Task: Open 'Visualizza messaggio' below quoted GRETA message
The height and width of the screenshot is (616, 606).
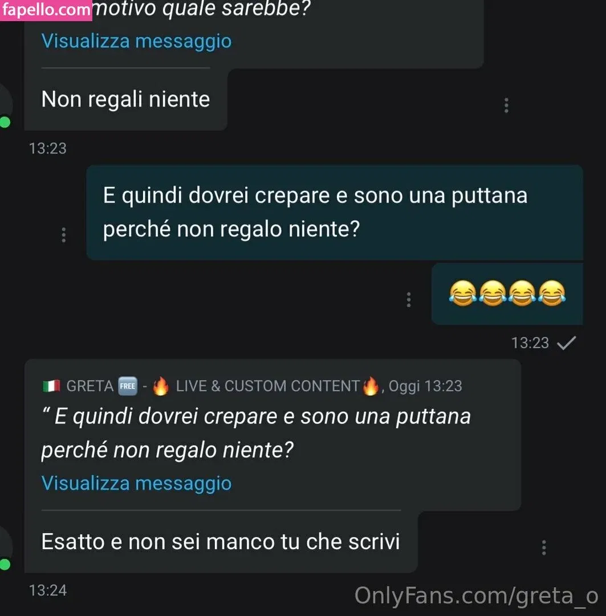Action: (x=136, y=483)
